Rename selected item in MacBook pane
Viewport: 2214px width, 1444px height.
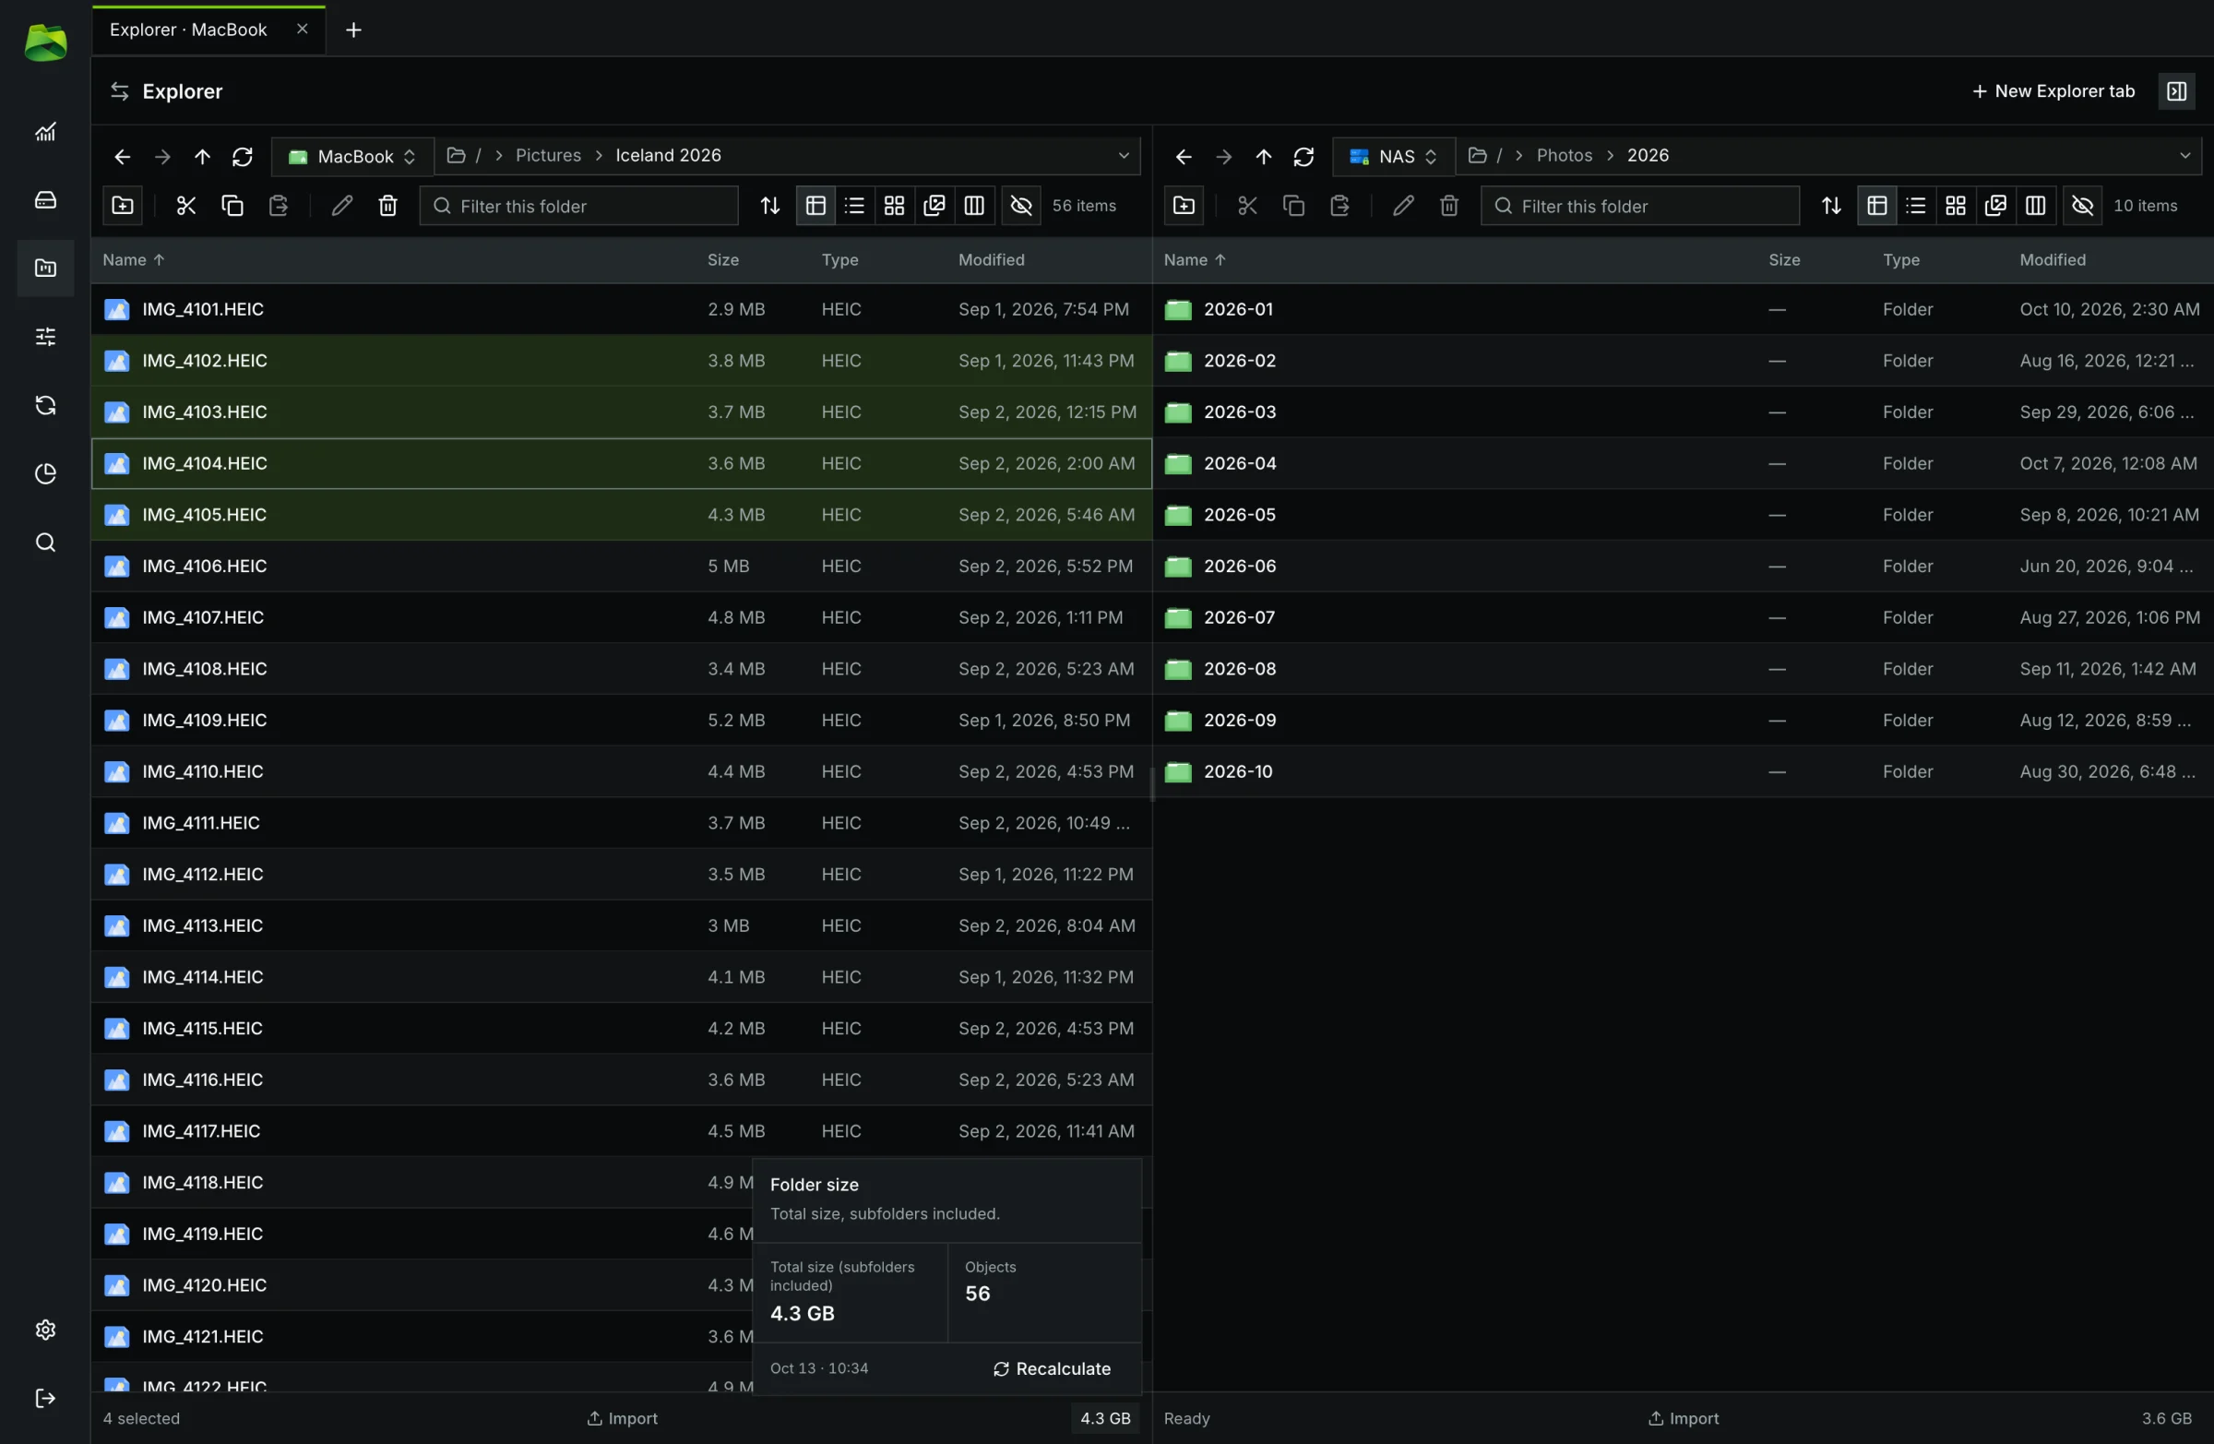coord(341,206)
